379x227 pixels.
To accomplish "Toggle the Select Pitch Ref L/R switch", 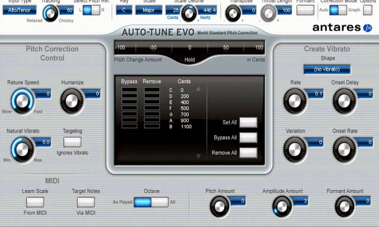I will pos(91,10).
